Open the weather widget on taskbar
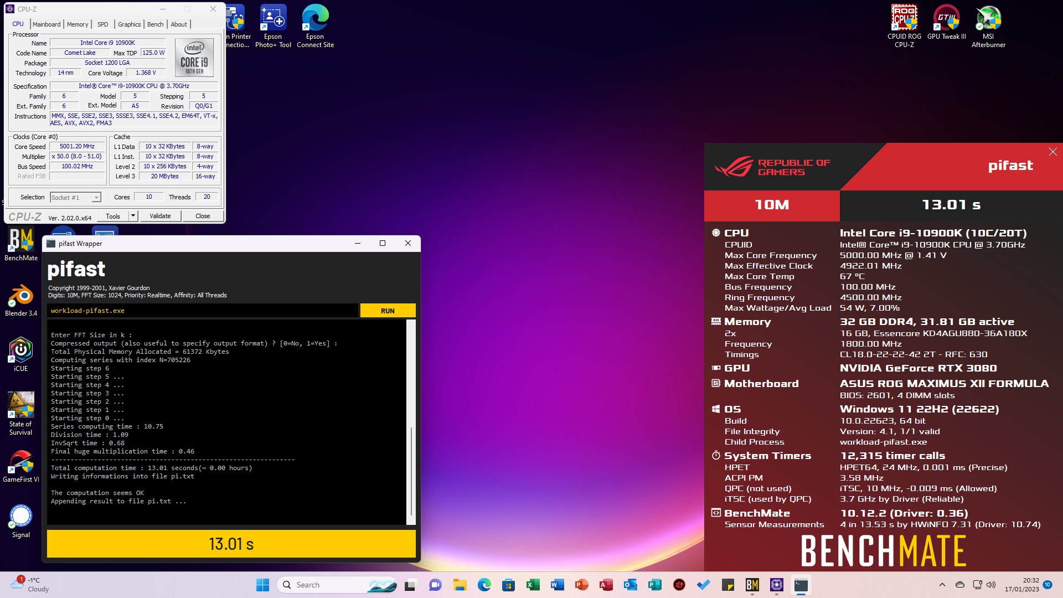1063x598 pixels. [30, 585]
